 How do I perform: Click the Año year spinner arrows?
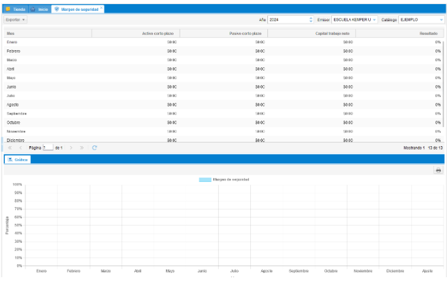point(311,20)
